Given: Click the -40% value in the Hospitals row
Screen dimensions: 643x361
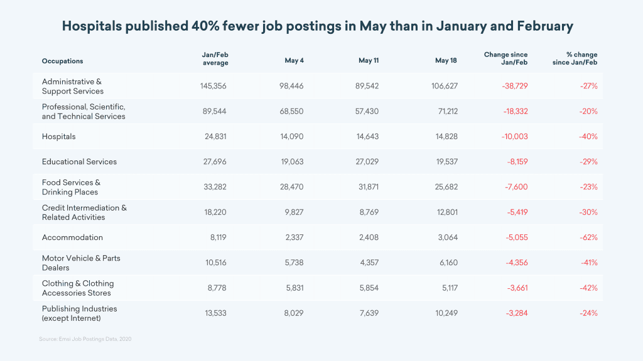Looking at the screenshot, I should point(588,137).
